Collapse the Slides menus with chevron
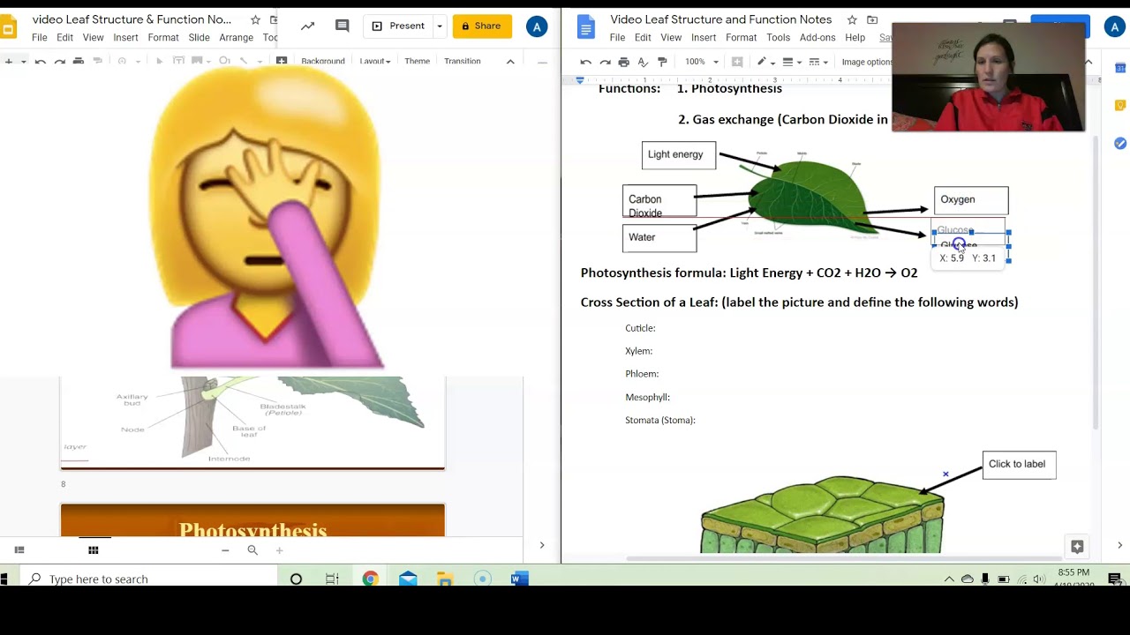Viewport: 1130px width, 635px height. tap(510, 61)
